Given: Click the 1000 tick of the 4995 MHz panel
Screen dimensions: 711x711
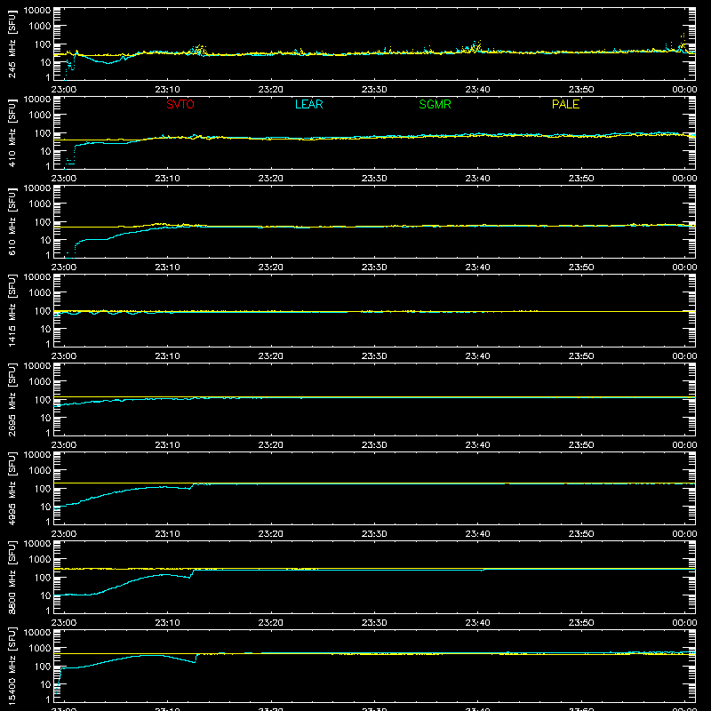Looking at the screenshot, I should tap(40, 471).
